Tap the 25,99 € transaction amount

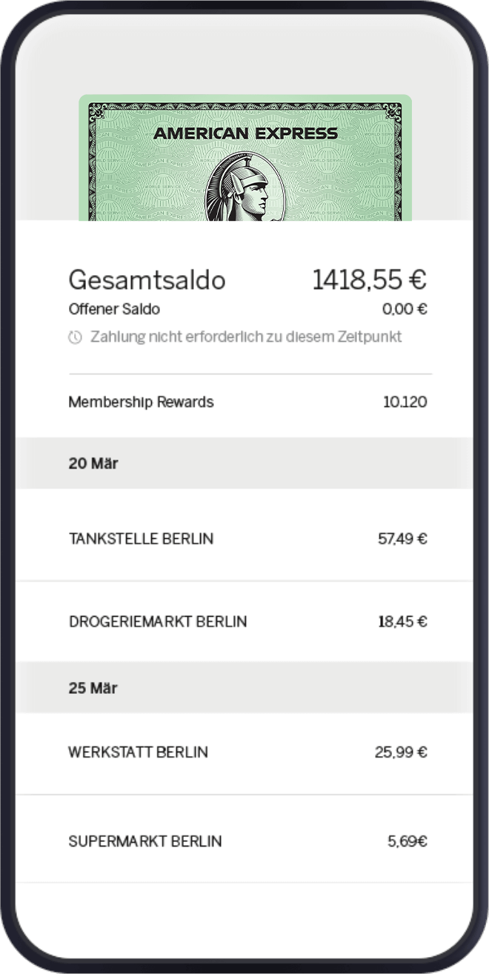point(401,752)
